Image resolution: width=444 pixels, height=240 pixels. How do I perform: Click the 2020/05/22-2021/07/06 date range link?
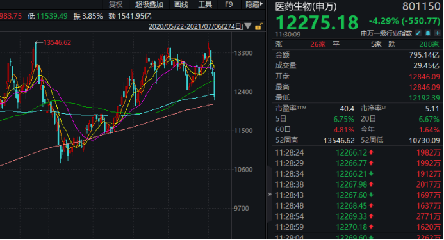196,26
